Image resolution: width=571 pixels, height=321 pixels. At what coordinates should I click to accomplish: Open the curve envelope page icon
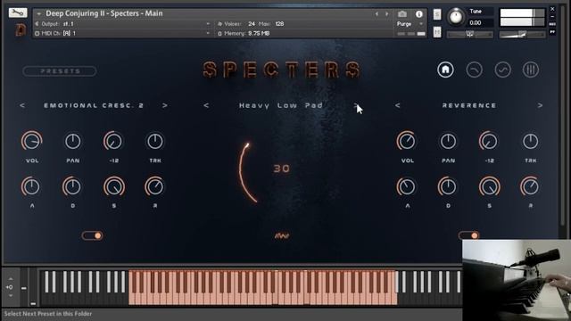pyautogui.click(x=474, y=70)
